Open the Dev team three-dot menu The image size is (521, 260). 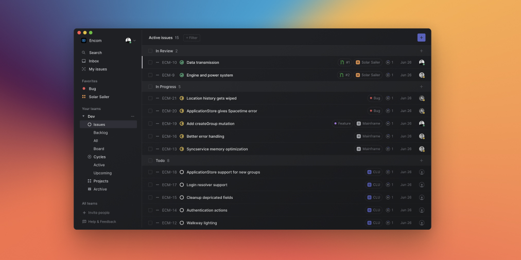tap(132, 116)
